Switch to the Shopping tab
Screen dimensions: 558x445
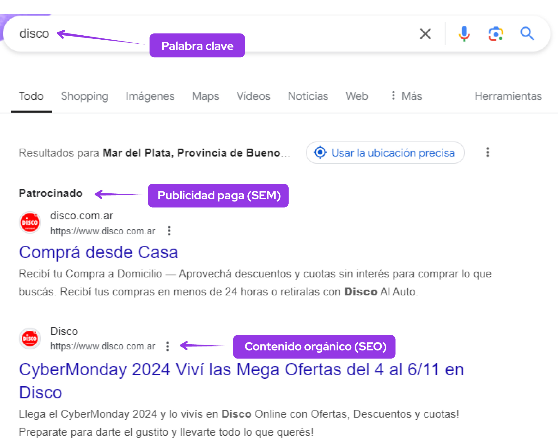[x=85, y=96]
